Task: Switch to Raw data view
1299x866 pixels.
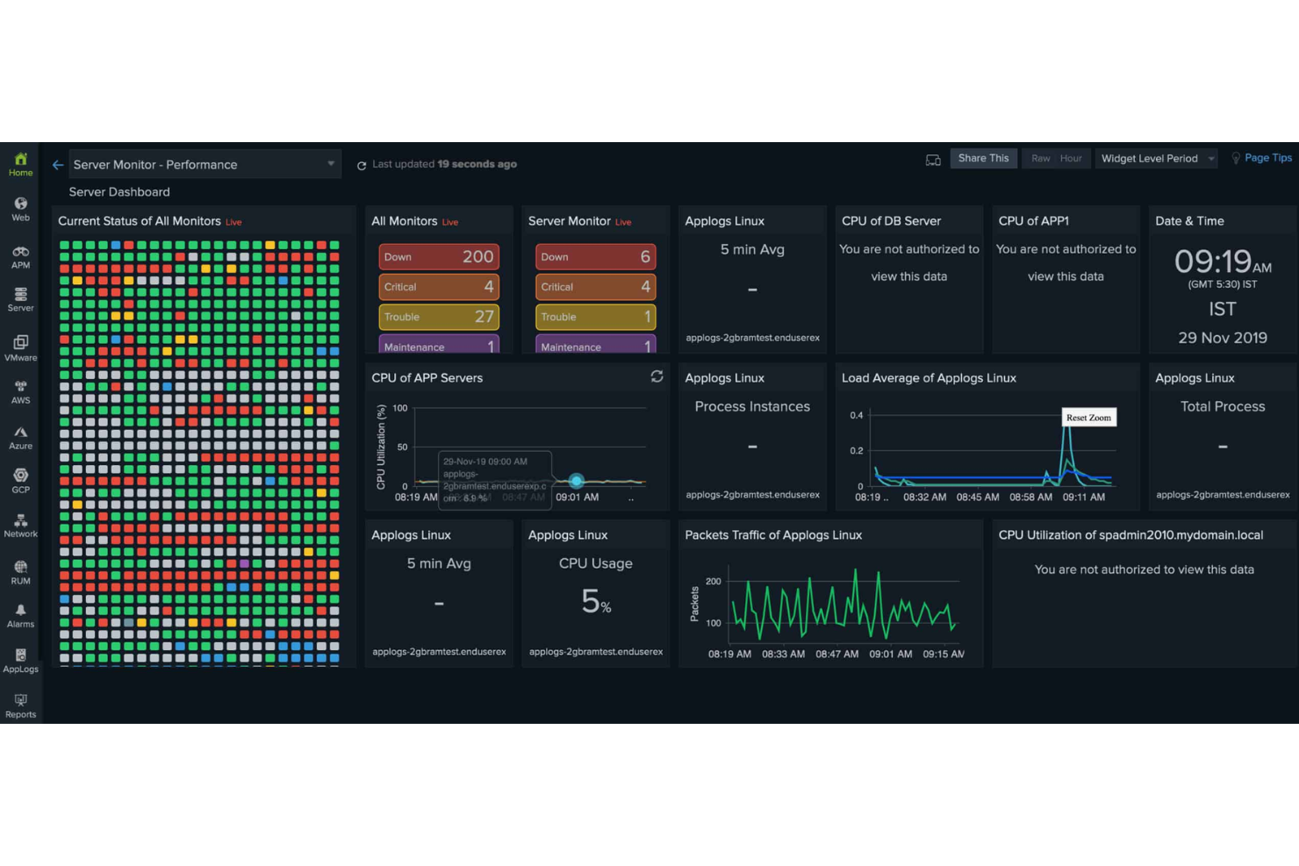Action: tap(1041, 159)
